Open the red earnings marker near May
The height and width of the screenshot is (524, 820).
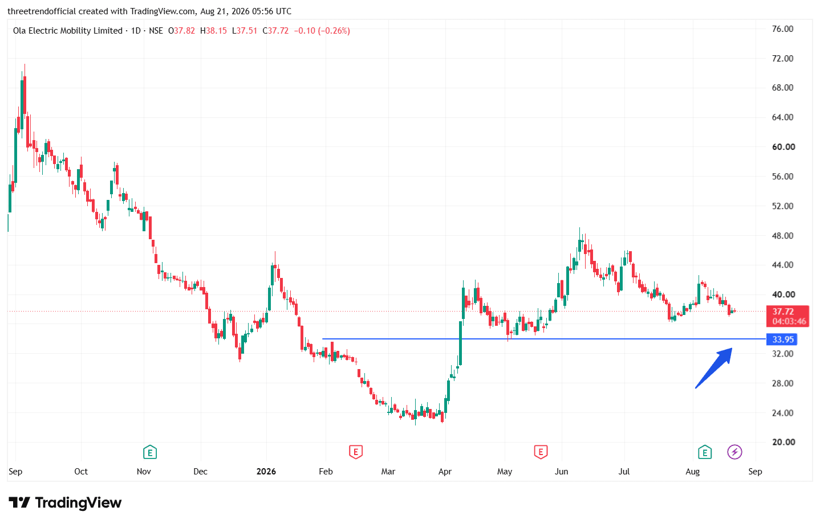pos(541,452)
